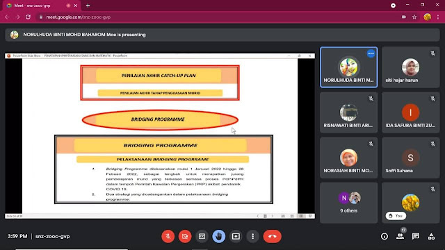Image resolution: width=445 pixels, height=250 pixels.
Task: Unmute the microphone button
Action: pos(168,236)
